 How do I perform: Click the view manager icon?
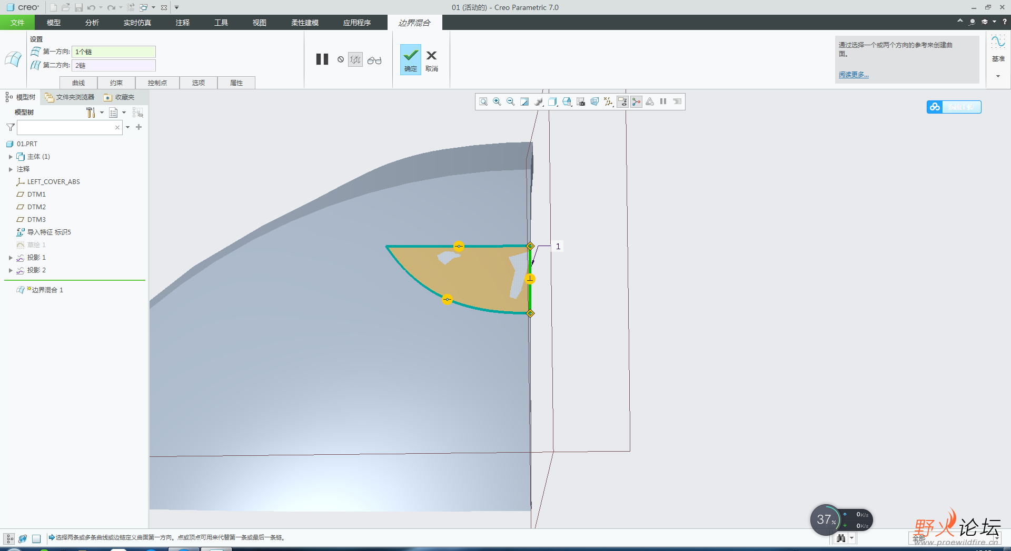pyautogui.click(x=567, y=102)
